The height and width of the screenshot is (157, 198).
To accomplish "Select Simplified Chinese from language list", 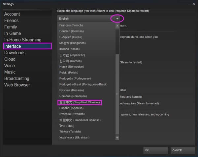I will [79, 103].
